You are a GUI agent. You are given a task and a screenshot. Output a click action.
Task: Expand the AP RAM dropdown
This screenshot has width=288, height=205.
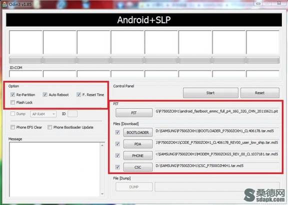coord(43,114)
